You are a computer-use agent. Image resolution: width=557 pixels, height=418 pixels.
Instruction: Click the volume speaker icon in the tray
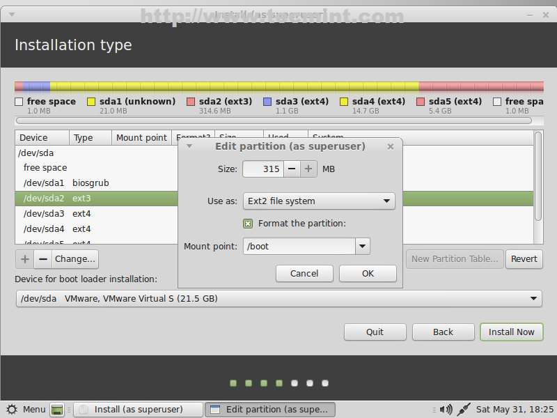446,410
